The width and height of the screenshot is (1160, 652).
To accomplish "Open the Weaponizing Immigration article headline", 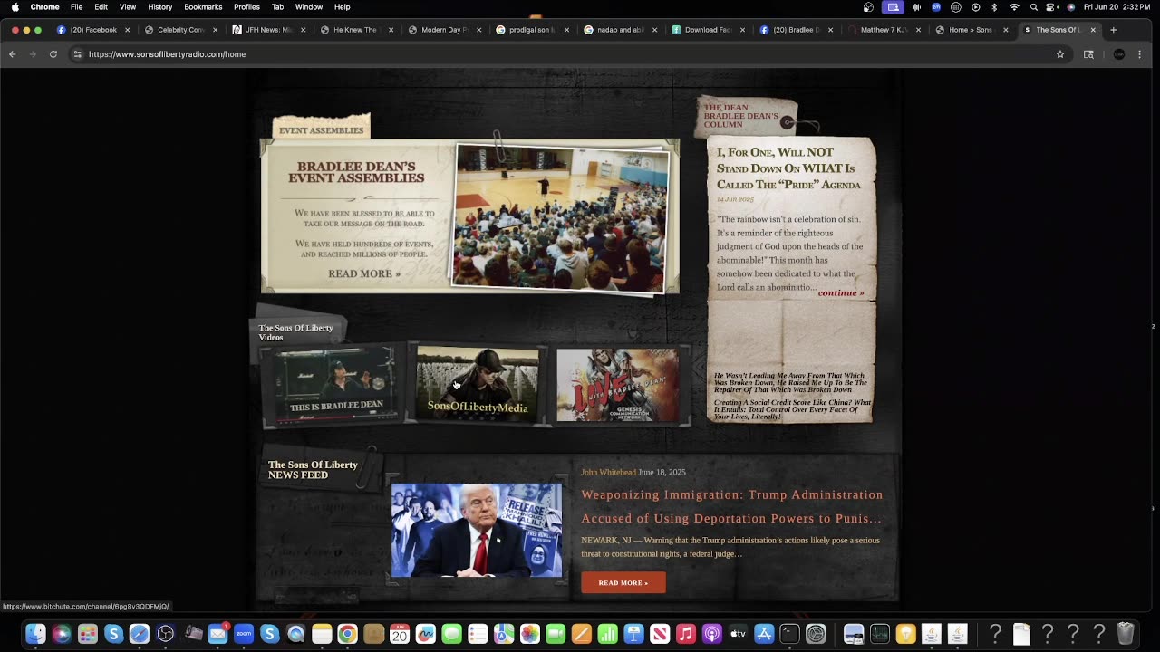I will pos(732,506).
